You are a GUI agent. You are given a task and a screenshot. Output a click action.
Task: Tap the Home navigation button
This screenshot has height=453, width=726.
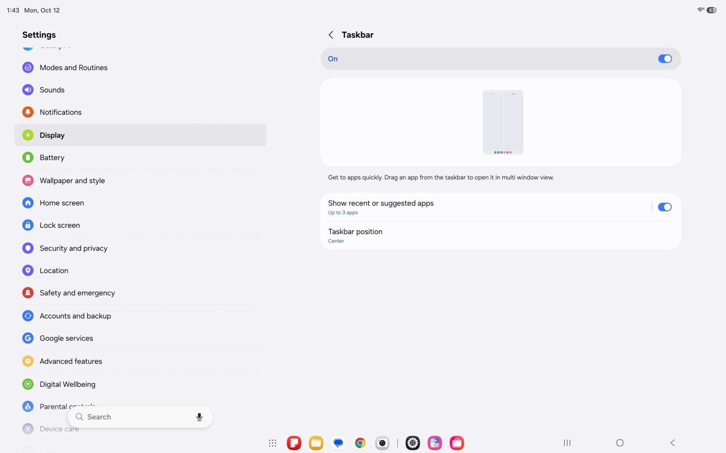(620, 443)
